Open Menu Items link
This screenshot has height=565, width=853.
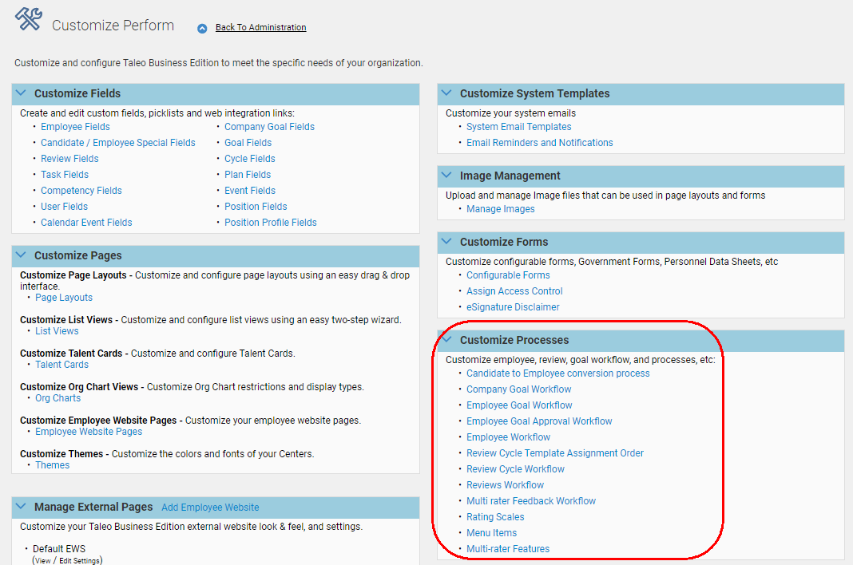click(491, 533)
